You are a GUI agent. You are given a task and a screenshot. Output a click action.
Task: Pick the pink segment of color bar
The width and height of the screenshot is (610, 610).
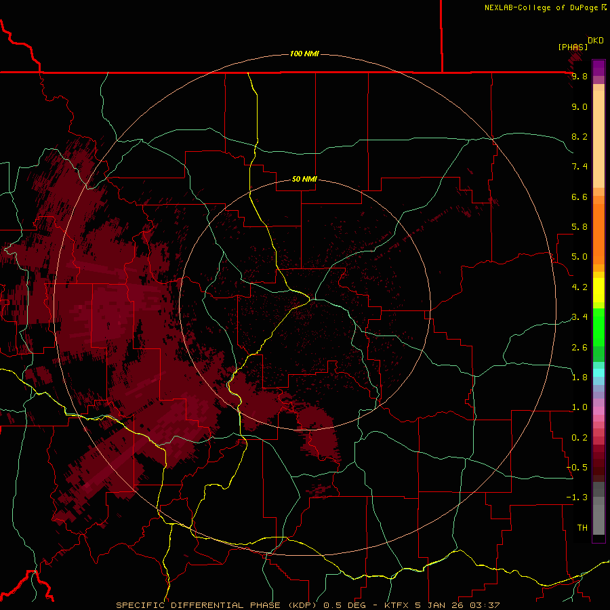[598, 411]
